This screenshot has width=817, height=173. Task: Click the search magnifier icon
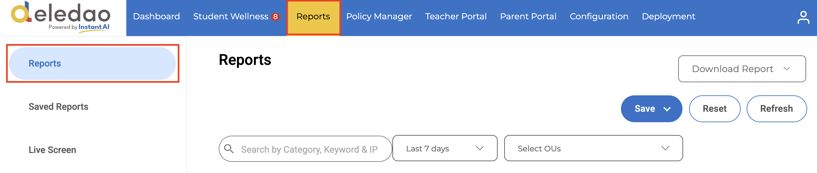click(x=229, y=149)
